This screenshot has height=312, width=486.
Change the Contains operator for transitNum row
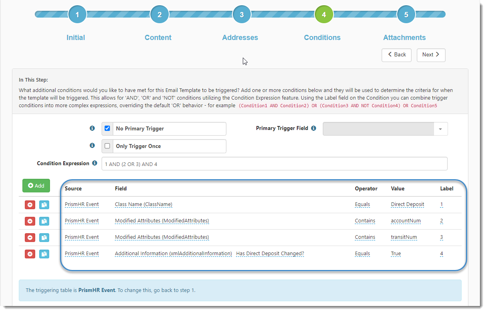tap(365, 237)
